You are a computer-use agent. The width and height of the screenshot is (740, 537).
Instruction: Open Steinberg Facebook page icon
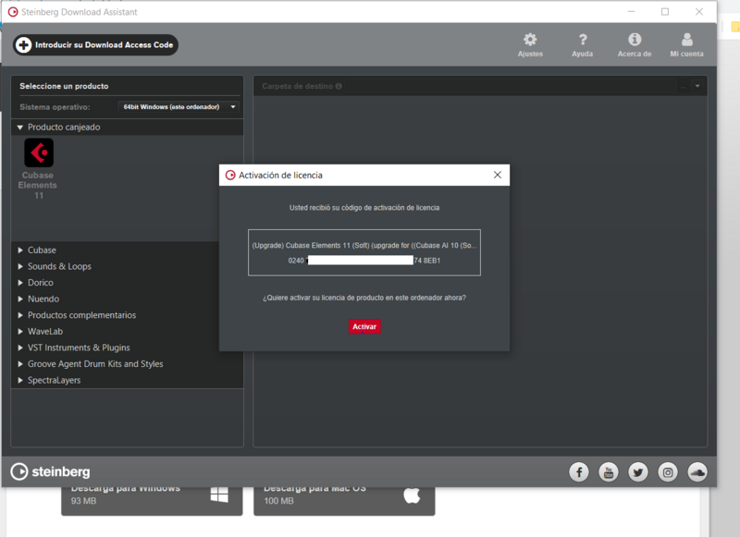point(579,472)
